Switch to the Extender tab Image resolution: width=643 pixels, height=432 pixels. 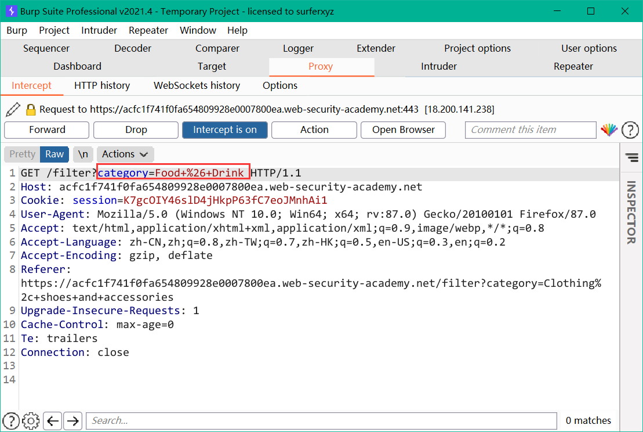coord(376,48)
